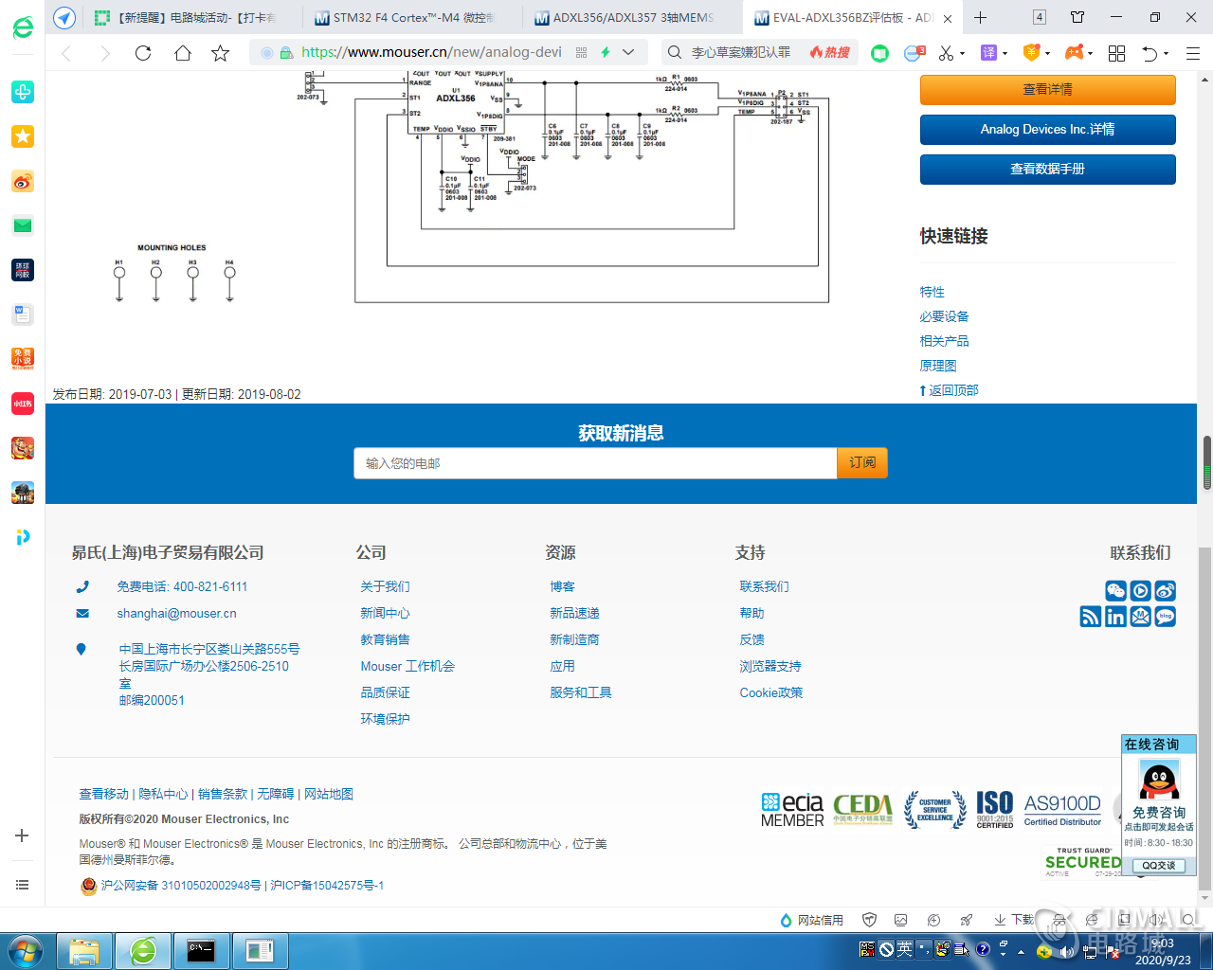Click the URL address bar
This screenshot has height=970, width=1213.
click(x=431, y=53)
